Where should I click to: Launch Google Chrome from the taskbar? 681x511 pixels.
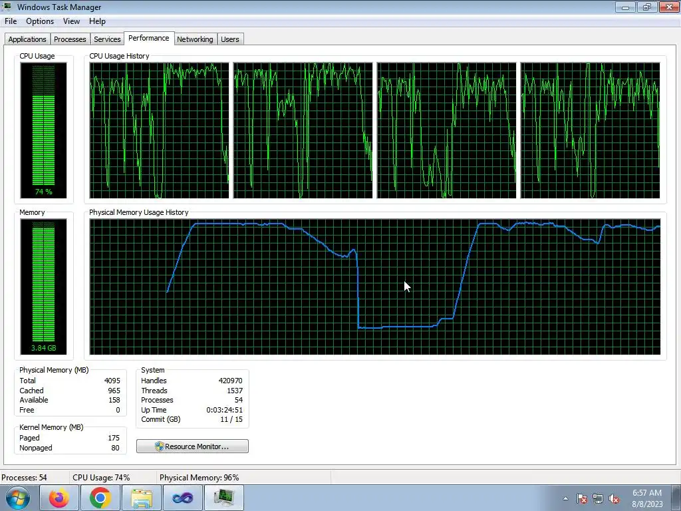[100, 498]
